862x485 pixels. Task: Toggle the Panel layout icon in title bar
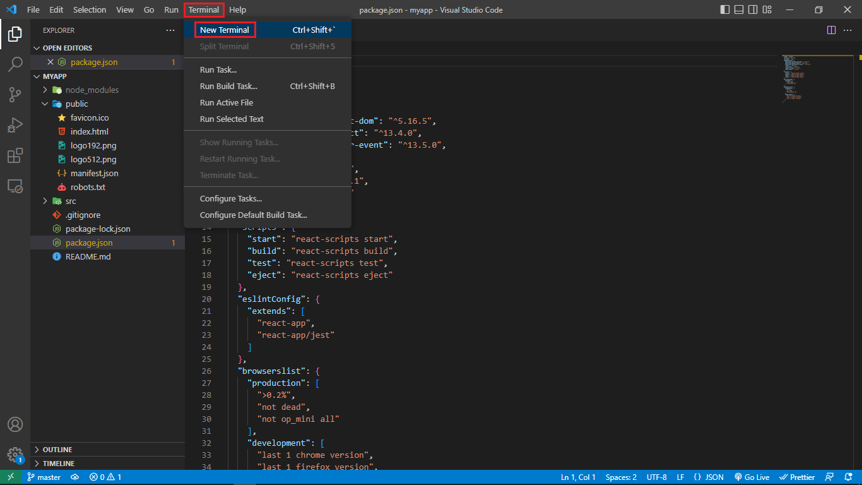pos(739,9)
